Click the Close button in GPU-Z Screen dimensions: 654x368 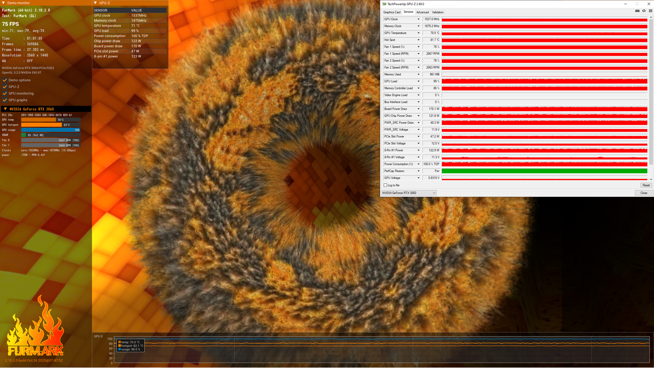click(644, 193)
